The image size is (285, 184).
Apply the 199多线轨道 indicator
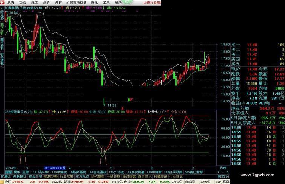click(x=135, y=172)
